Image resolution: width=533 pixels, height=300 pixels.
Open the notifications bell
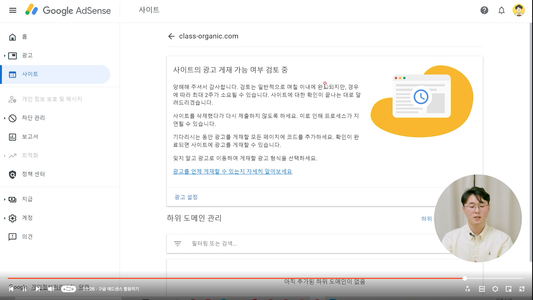click(501, 10)
